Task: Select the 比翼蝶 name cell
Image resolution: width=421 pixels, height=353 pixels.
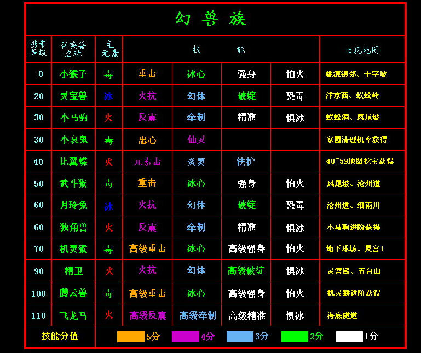Action: coord(73,161)
